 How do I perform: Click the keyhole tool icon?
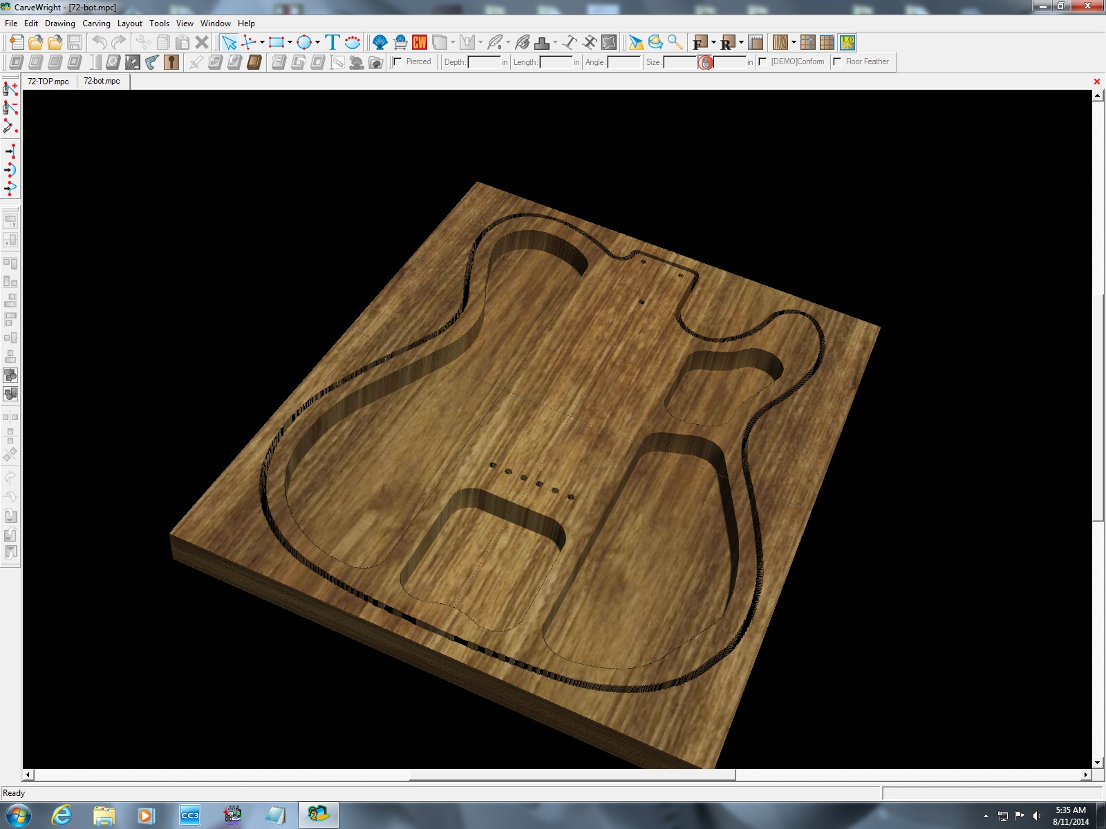(171, 62)
